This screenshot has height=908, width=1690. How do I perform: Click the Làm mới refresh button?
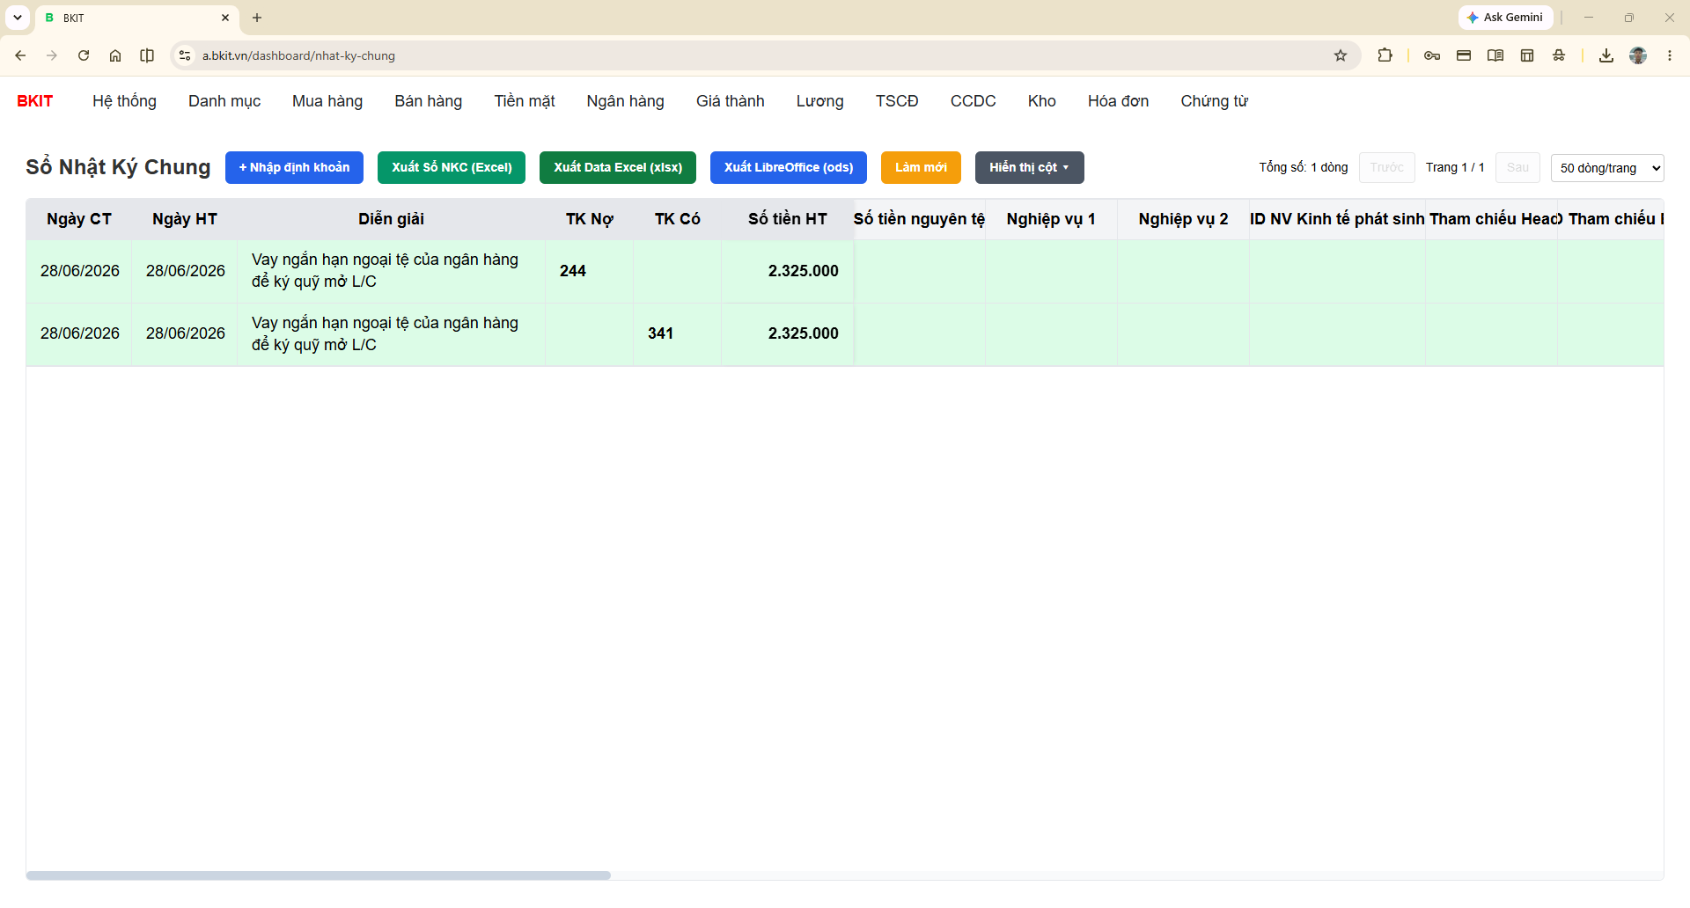pos(921,167)
